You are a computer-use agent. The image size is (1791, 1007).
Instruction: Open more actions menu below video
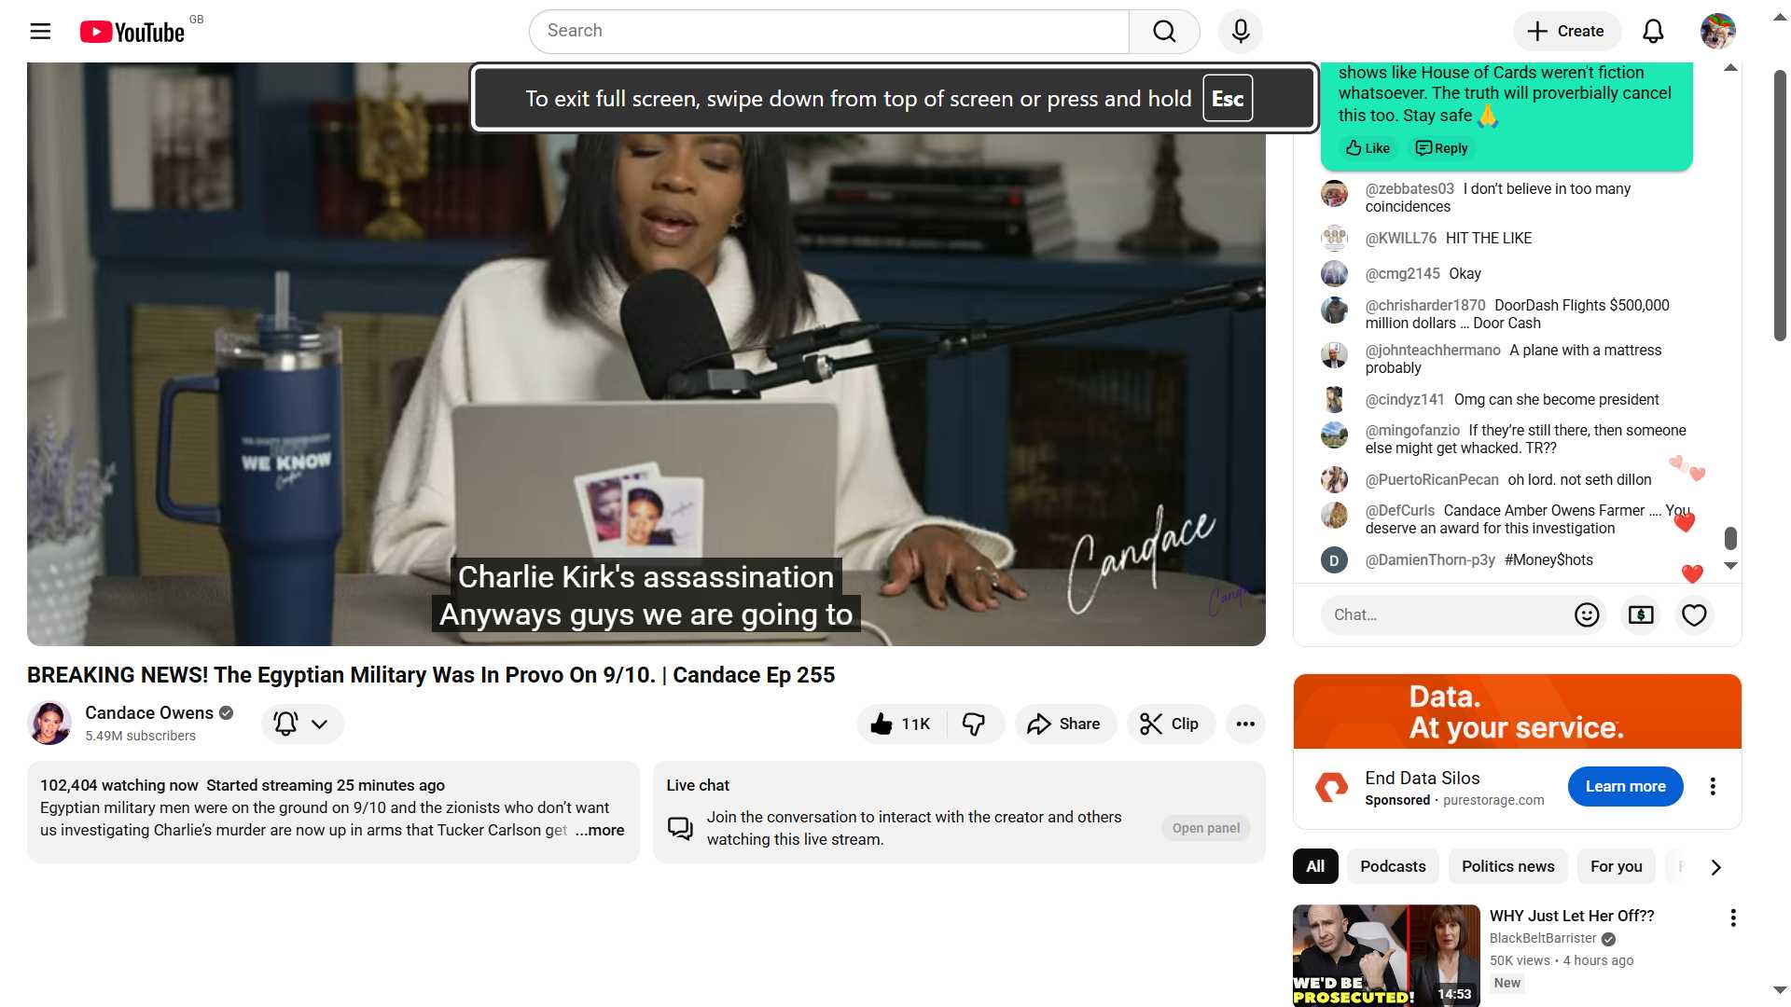[1244, 724]
